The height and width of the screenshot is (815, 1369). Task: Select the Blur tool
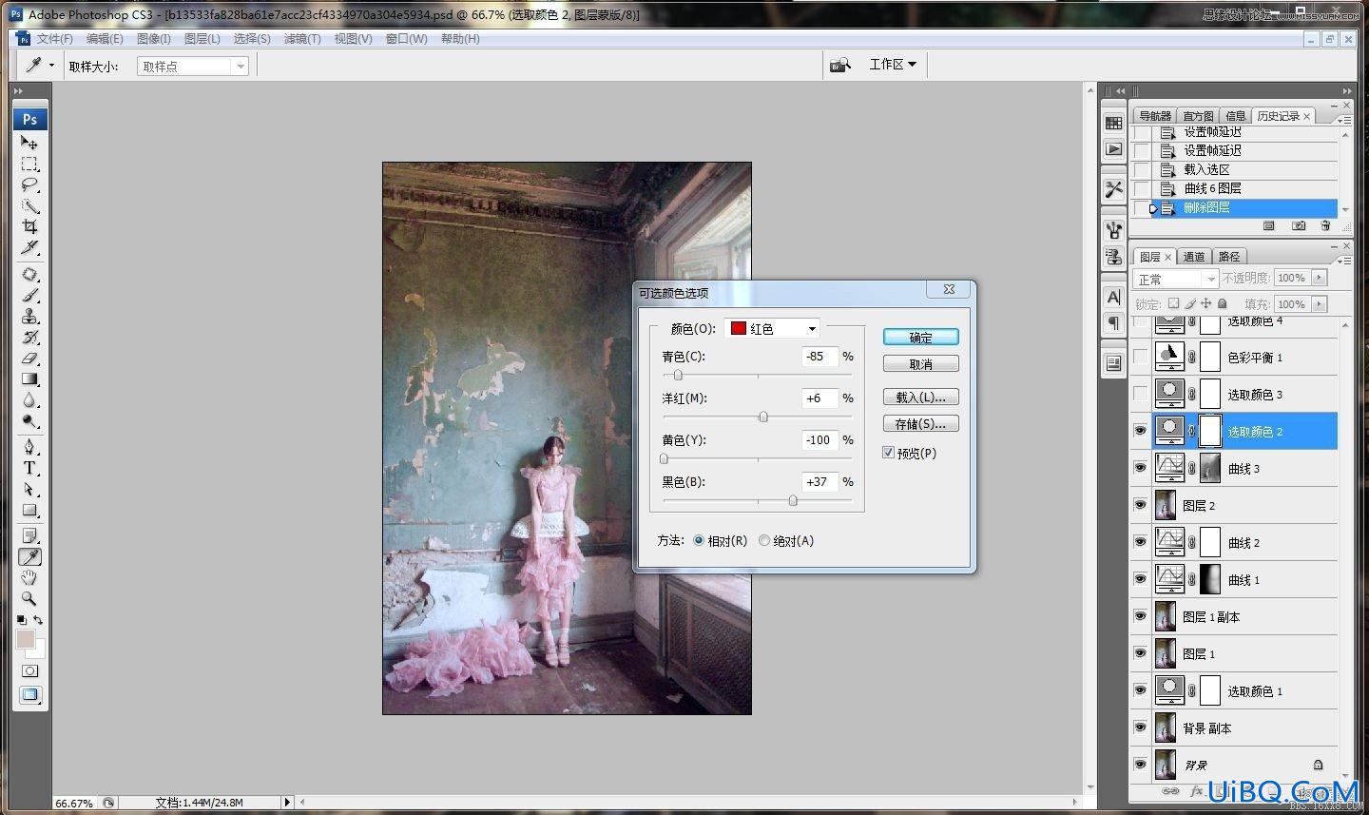coord(29,400)
